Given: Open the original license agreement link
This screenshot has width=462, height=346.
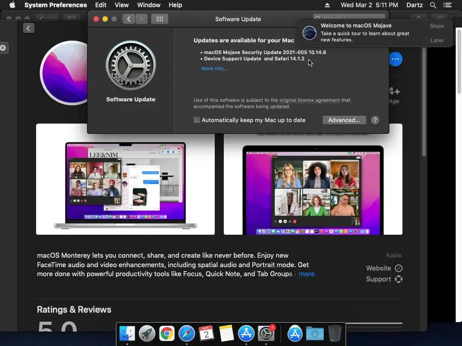Looking at the screenshot, I should [310, 100].
